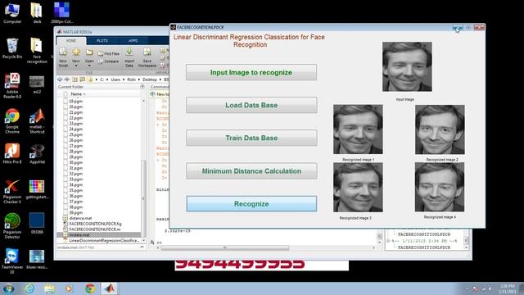Click the Current Folder vertical scrollbar
Image resolution: width=524 pixels, height=295 pixels.
[x=144, y=197]
